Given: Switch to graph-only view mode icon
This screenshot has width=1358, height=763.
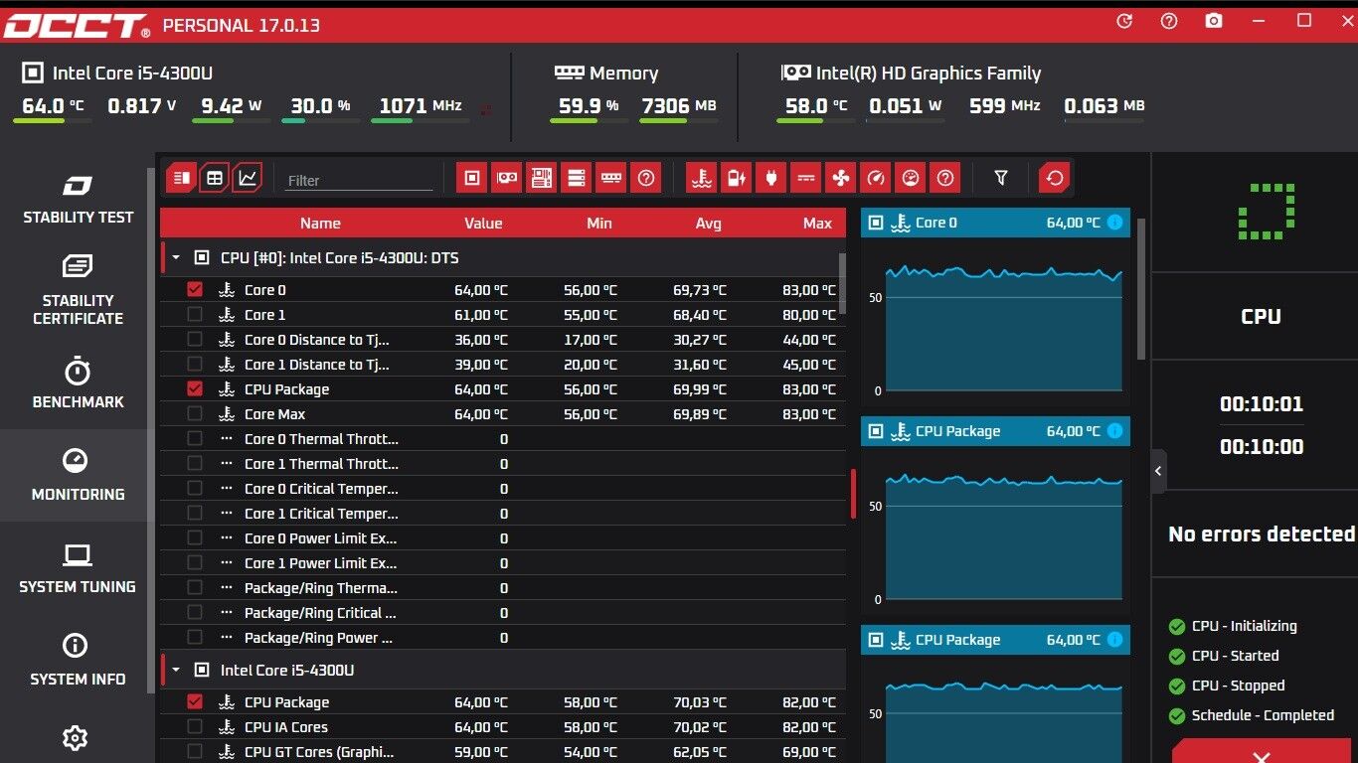Looking at the screenshot, I should click(248, 178).
